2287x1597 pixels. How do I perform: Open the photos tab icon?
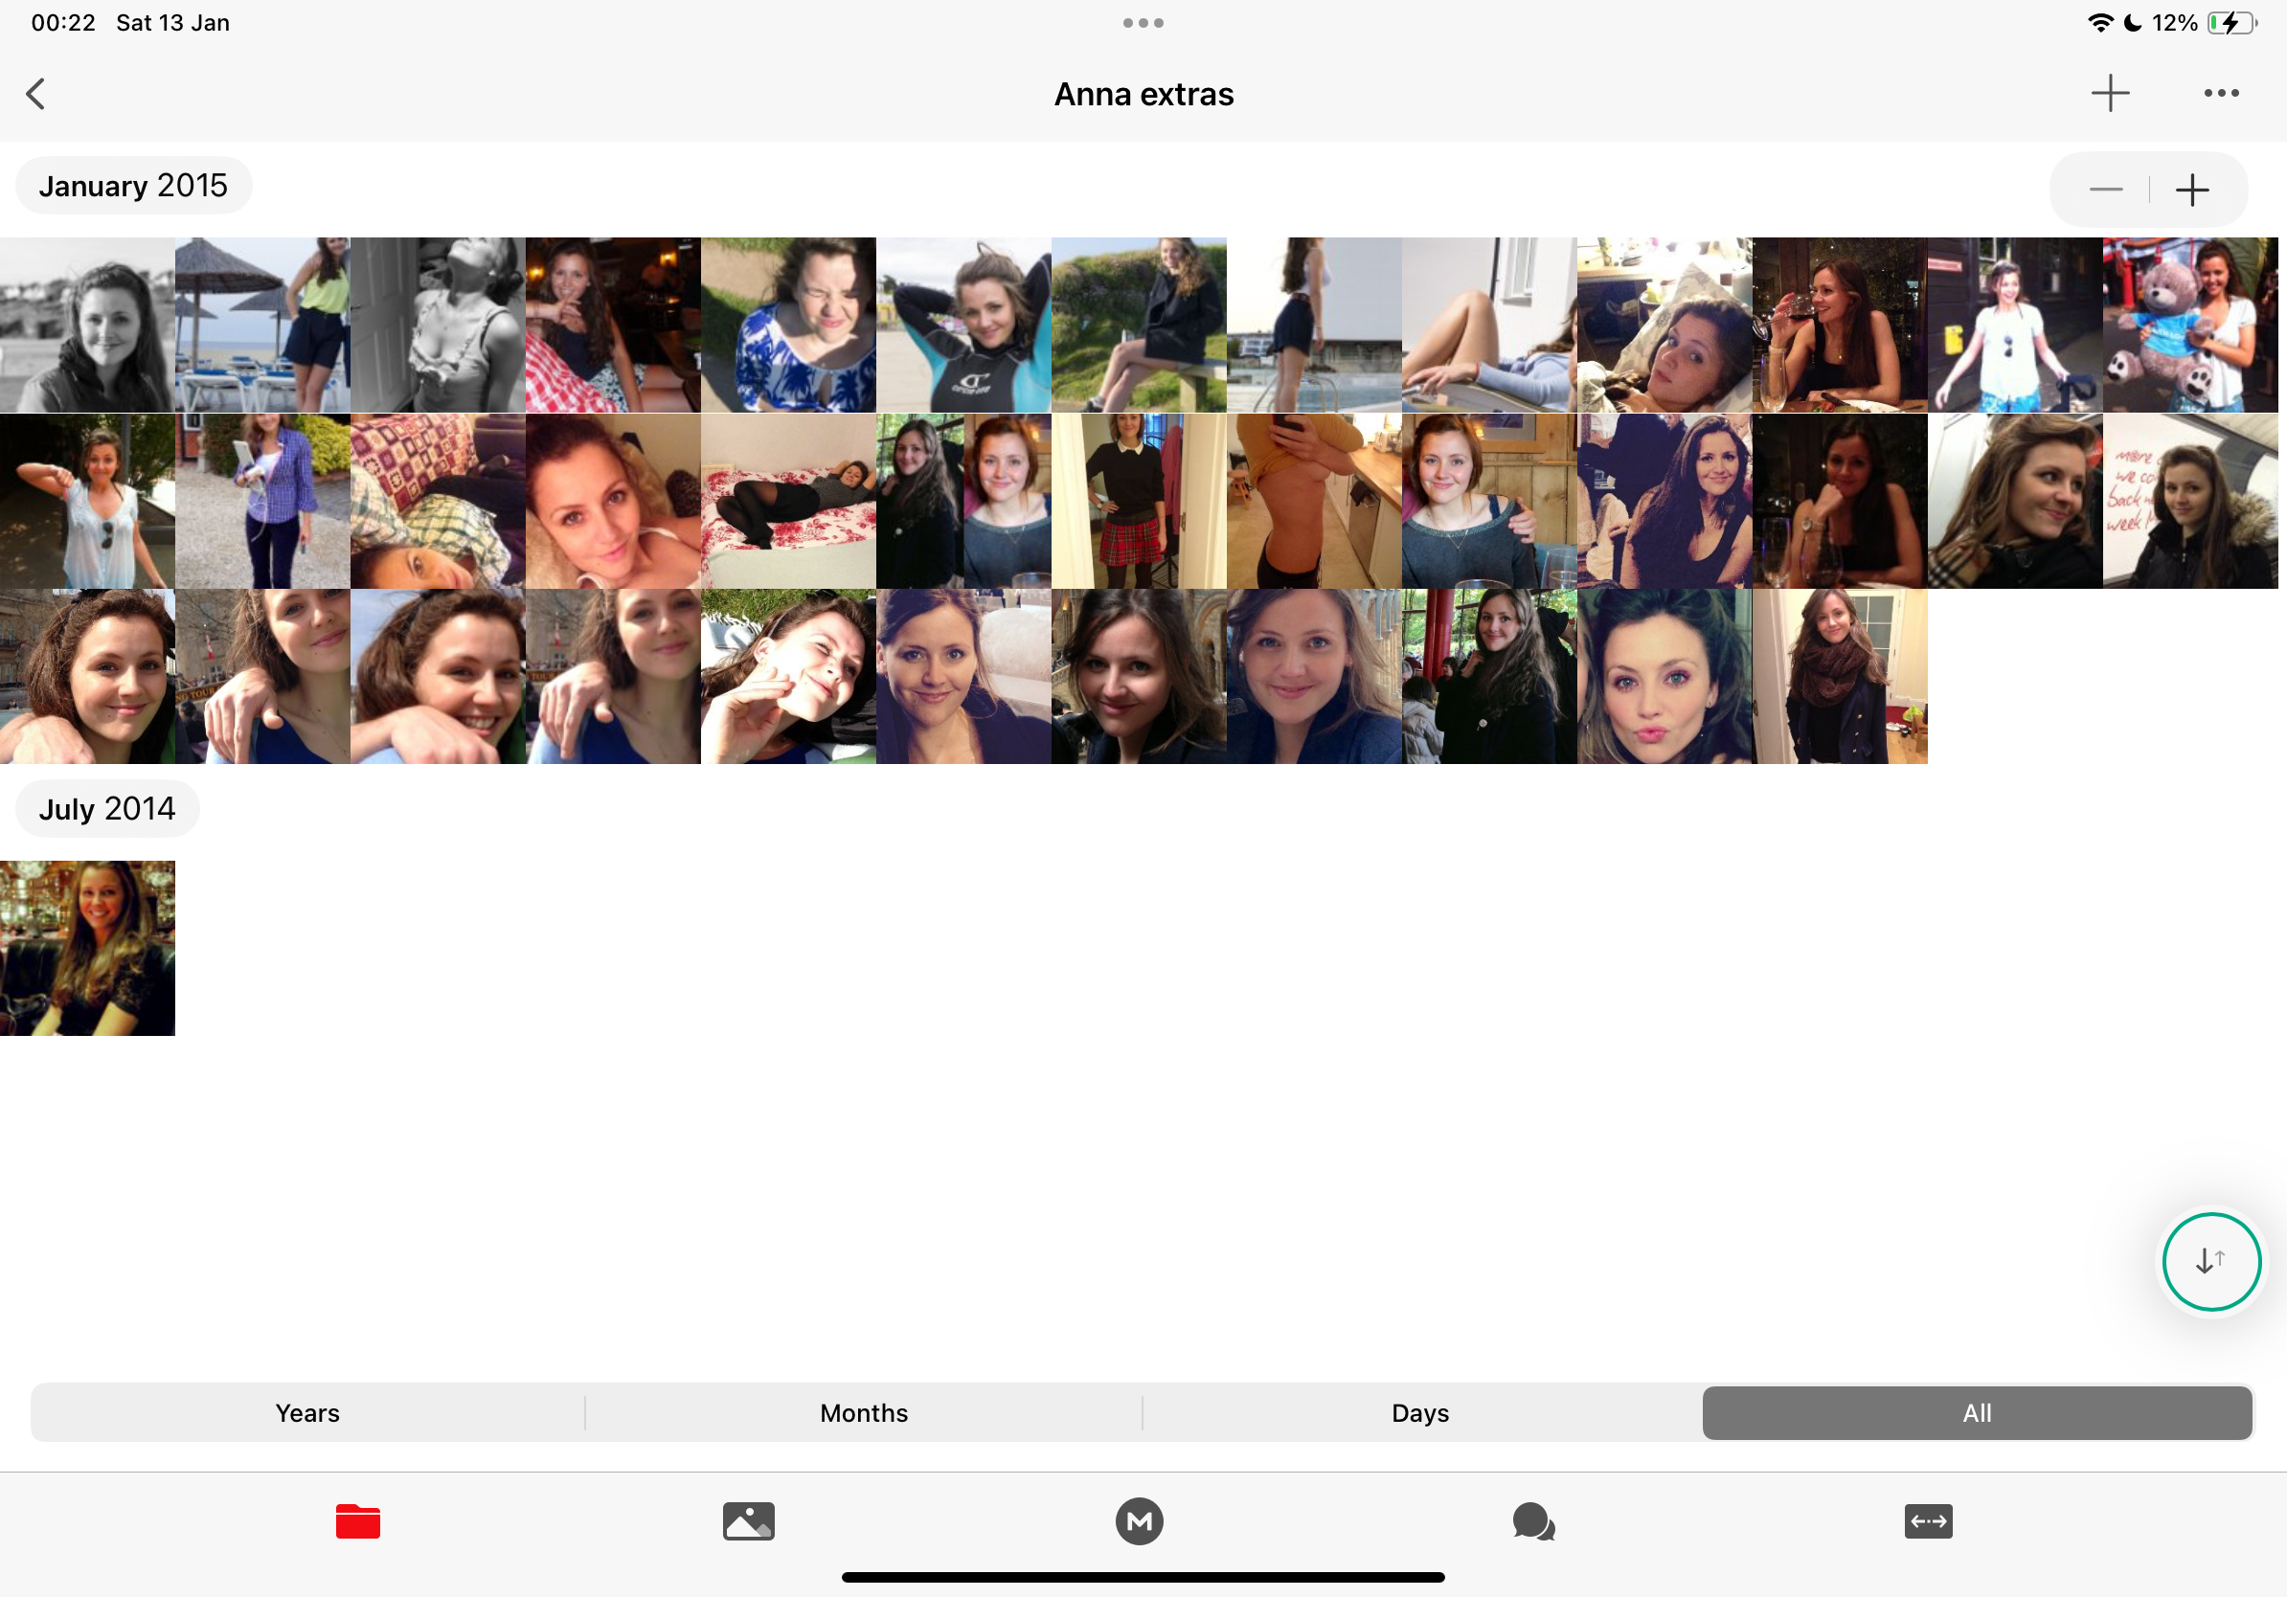pyautogui.click(x=748, y=1520)
